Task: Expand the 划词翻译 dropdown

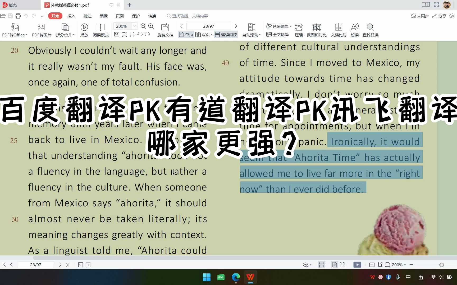Action: tap(290, 26)
